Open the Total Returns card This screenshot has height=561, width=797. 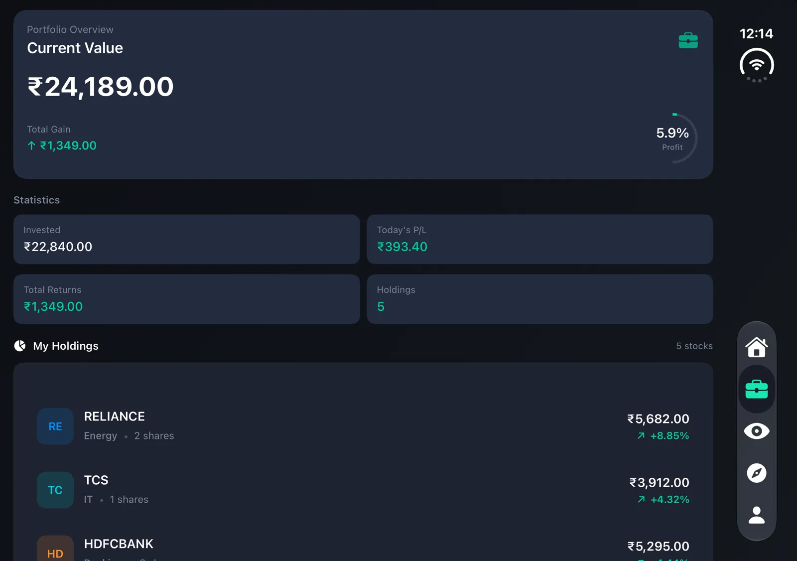pos(186,299)
